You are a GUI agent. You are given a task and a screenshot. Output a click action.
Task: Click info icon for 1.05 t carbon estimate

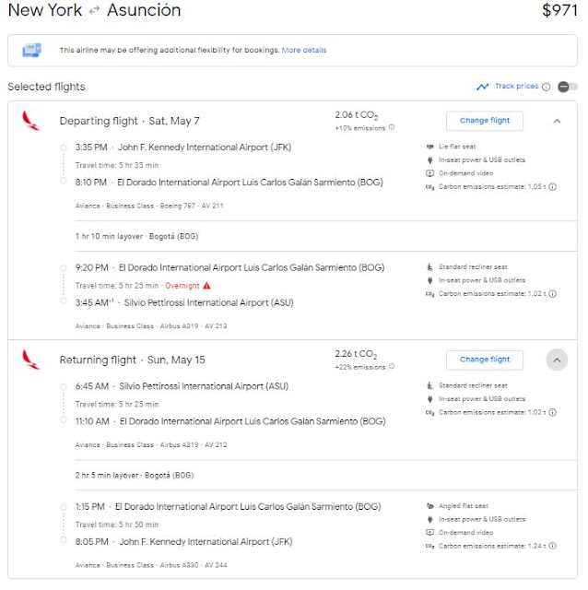click(x=552, y=187)
